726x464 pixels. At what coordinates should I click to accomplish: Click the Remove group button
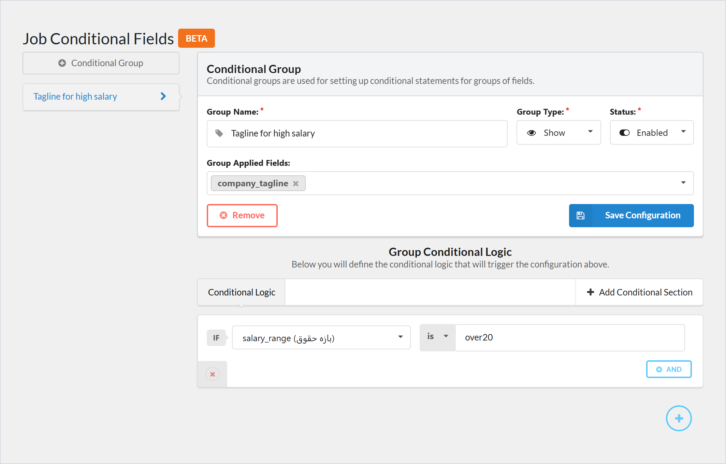(242, 215)
